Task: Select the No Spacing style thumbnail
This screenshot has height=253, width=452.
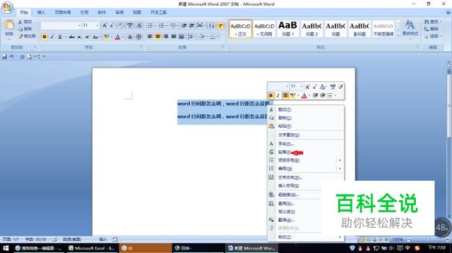Action: (264, 28)
